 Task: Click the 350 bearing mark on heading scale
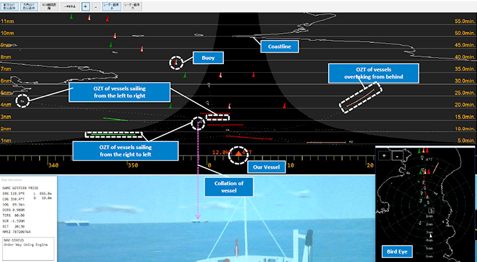point(132,165)
